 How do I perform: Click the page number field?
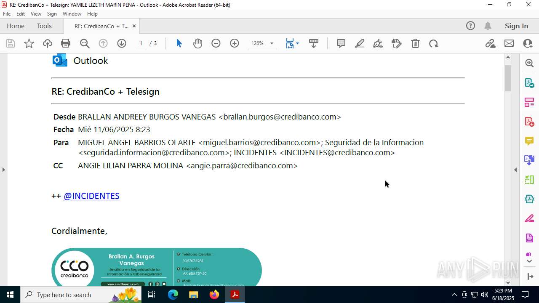[141, 43]
